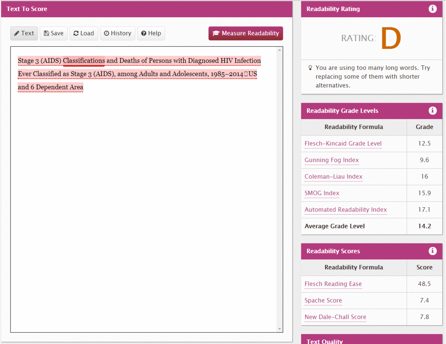Click the Measure Readability button
The image size is (446, 344).
[246, 33]
